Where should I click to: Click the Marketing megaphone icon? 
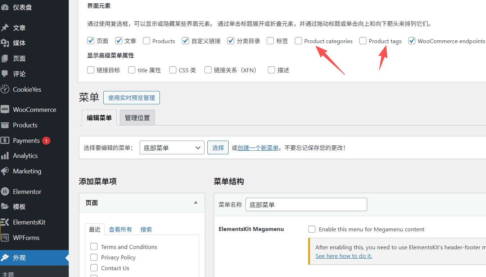(5, 171)
